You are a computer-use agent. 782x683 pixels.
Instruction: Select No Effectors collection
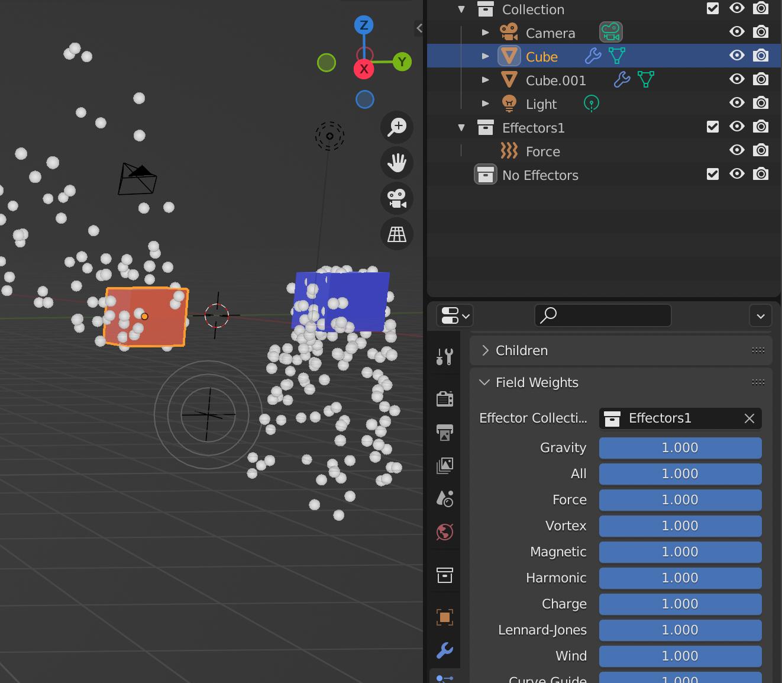click(540, 175)
